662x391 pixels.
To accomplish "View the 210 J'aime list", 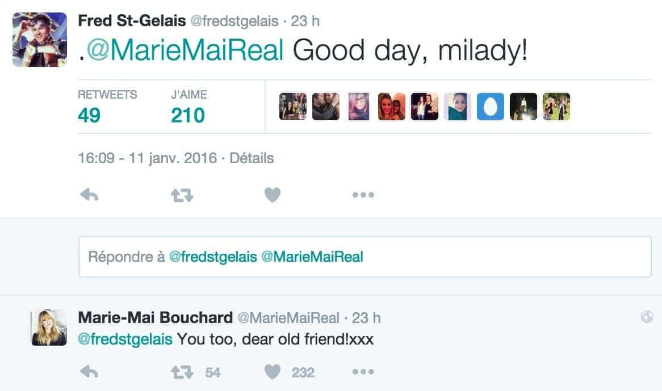I will pyautogui.click(x=188, y=115).
